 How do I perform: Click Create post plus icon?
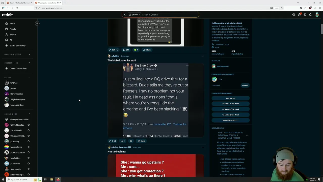tap(305, 15)
